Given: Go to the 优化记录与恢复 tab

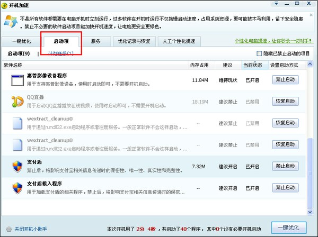Looking at the screenshot, I should [x=134, y=41].
